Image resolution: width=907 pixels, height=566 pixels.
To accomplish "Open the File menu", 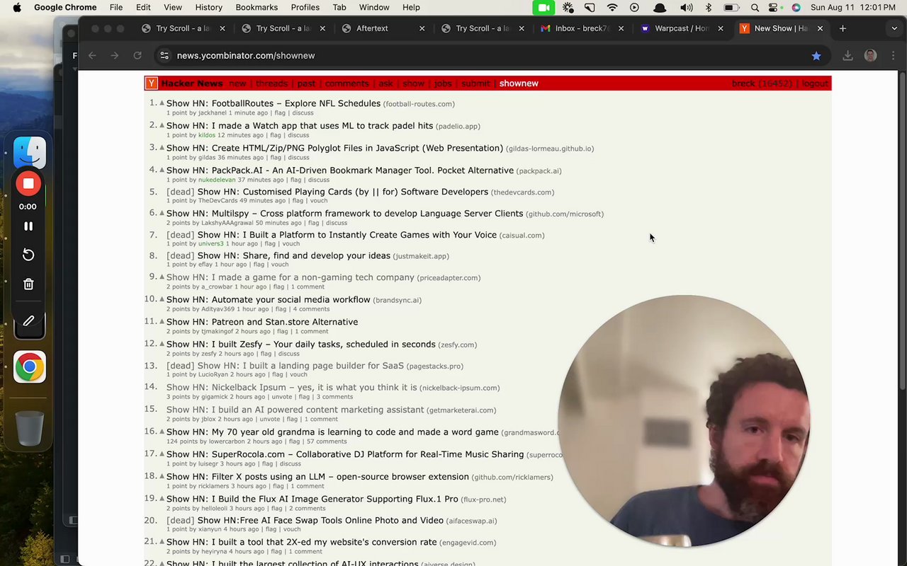I will pyautogui.click(x=116, y=7).
